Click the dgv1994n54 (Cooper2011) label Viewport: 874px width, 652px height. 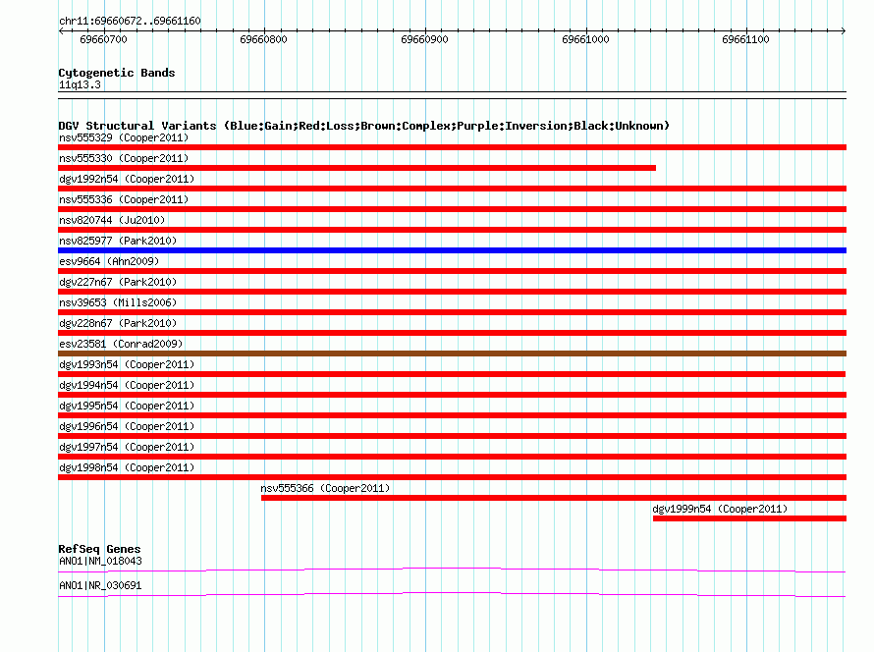[x=127, y=385]
